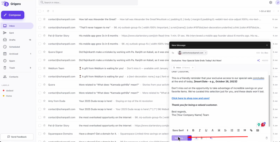Open the text highlight color picker
Image resolution: width=280 pixels, height=142 pixels.
219,130
